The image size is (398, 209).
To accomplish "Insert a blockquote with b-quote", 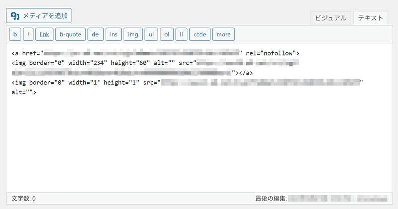I will pos(70,34).
